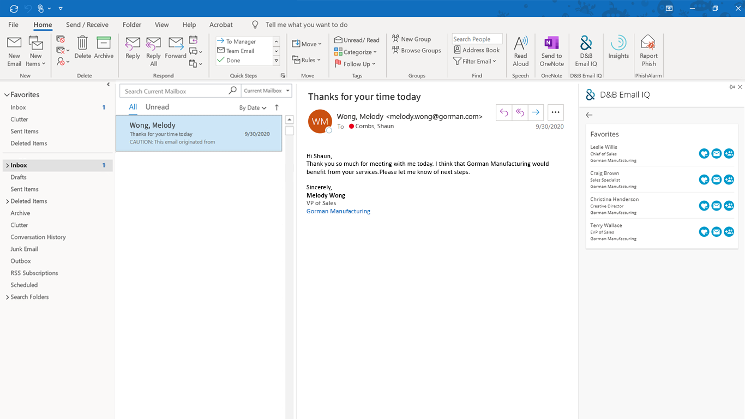Click Browse Groups
The height and width of the screenshot is (419, 745).
coord(417,50)
